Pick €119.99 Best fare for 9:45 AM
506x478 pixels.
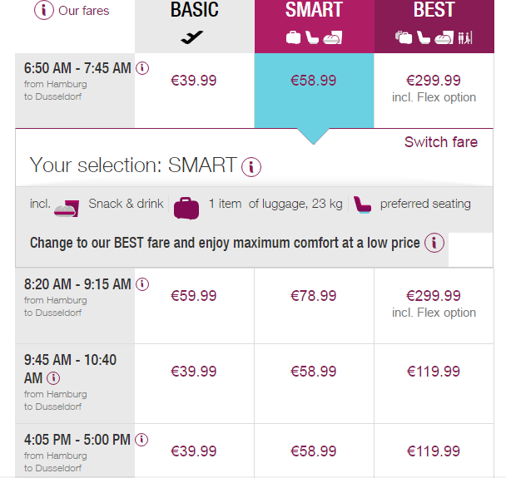tap(434, 372)
